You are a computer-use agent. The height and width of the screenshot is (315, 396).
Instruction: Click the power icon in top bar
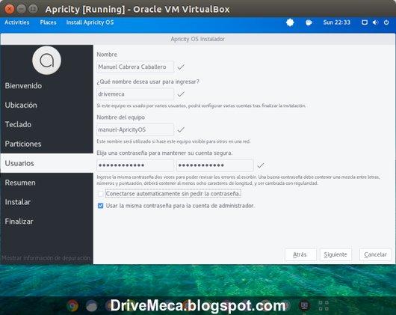(386, 22)
